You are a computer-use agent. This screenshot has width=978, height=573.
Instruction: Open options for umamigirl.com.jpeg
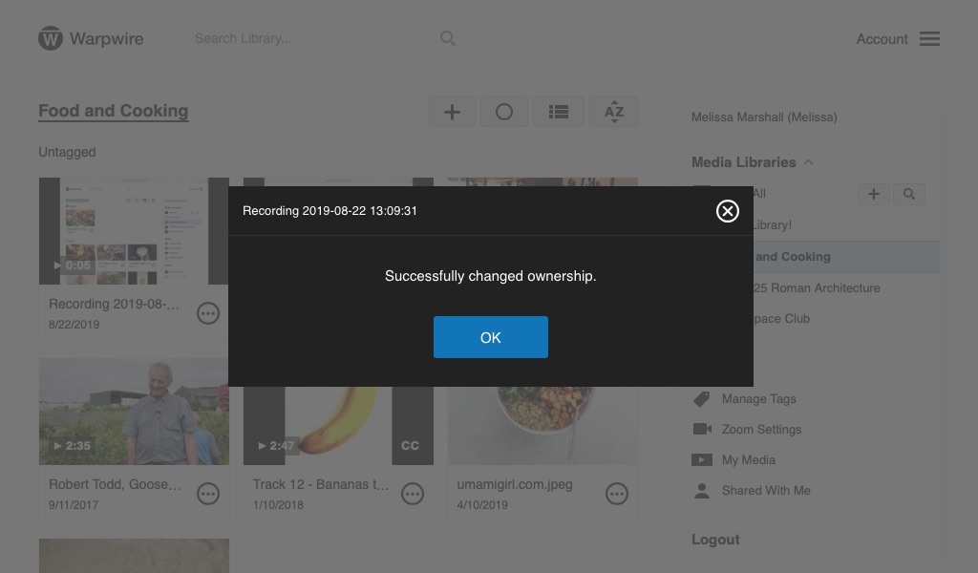617,494
